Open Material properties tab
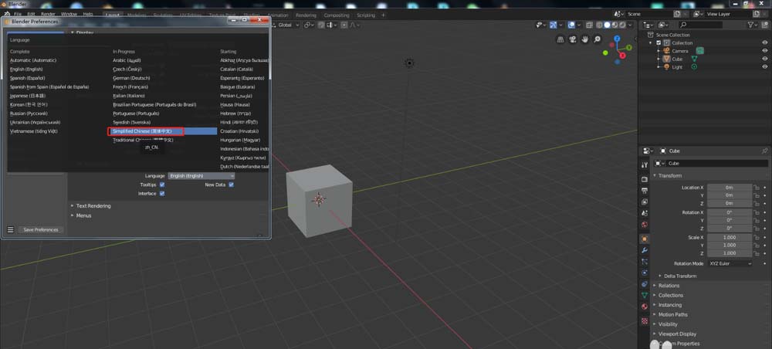 click(x=645, y=307)
